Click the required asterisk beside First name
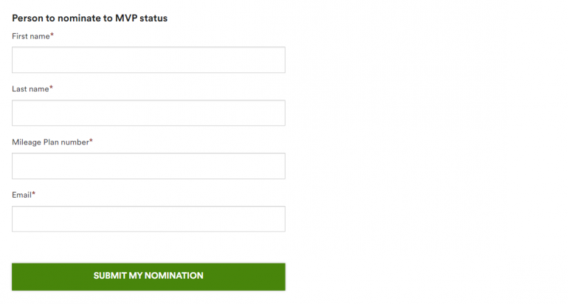 [52, 35]
